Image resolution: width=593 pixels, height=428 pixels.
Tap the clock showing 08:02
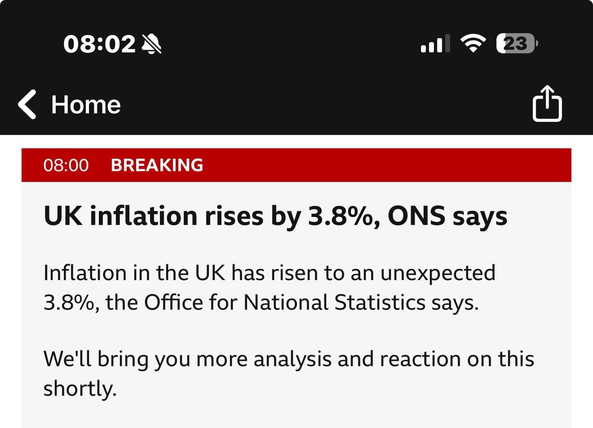point(99,44)
